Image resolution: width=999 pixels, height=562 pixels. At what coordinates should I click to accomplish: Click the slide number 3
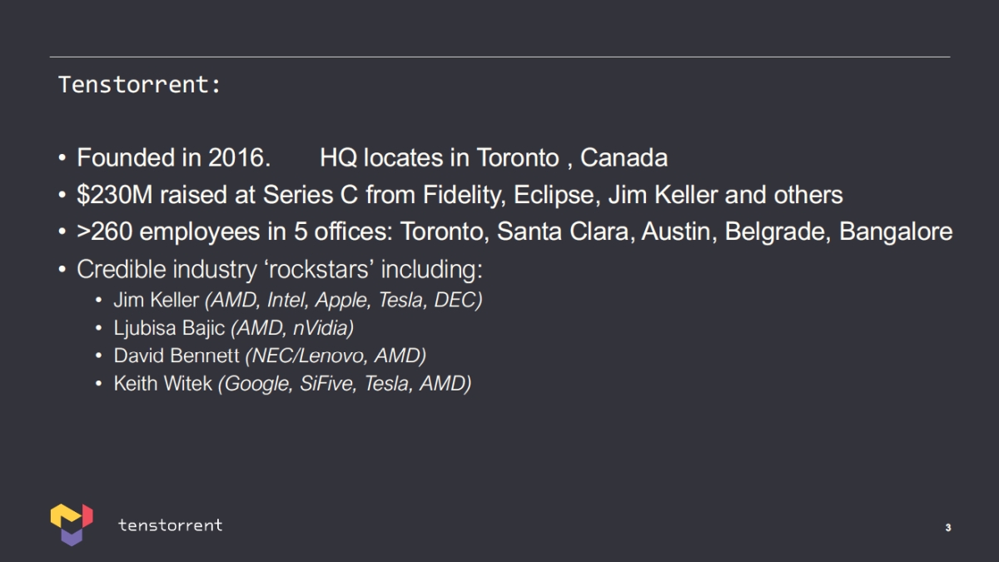point(948,528)
